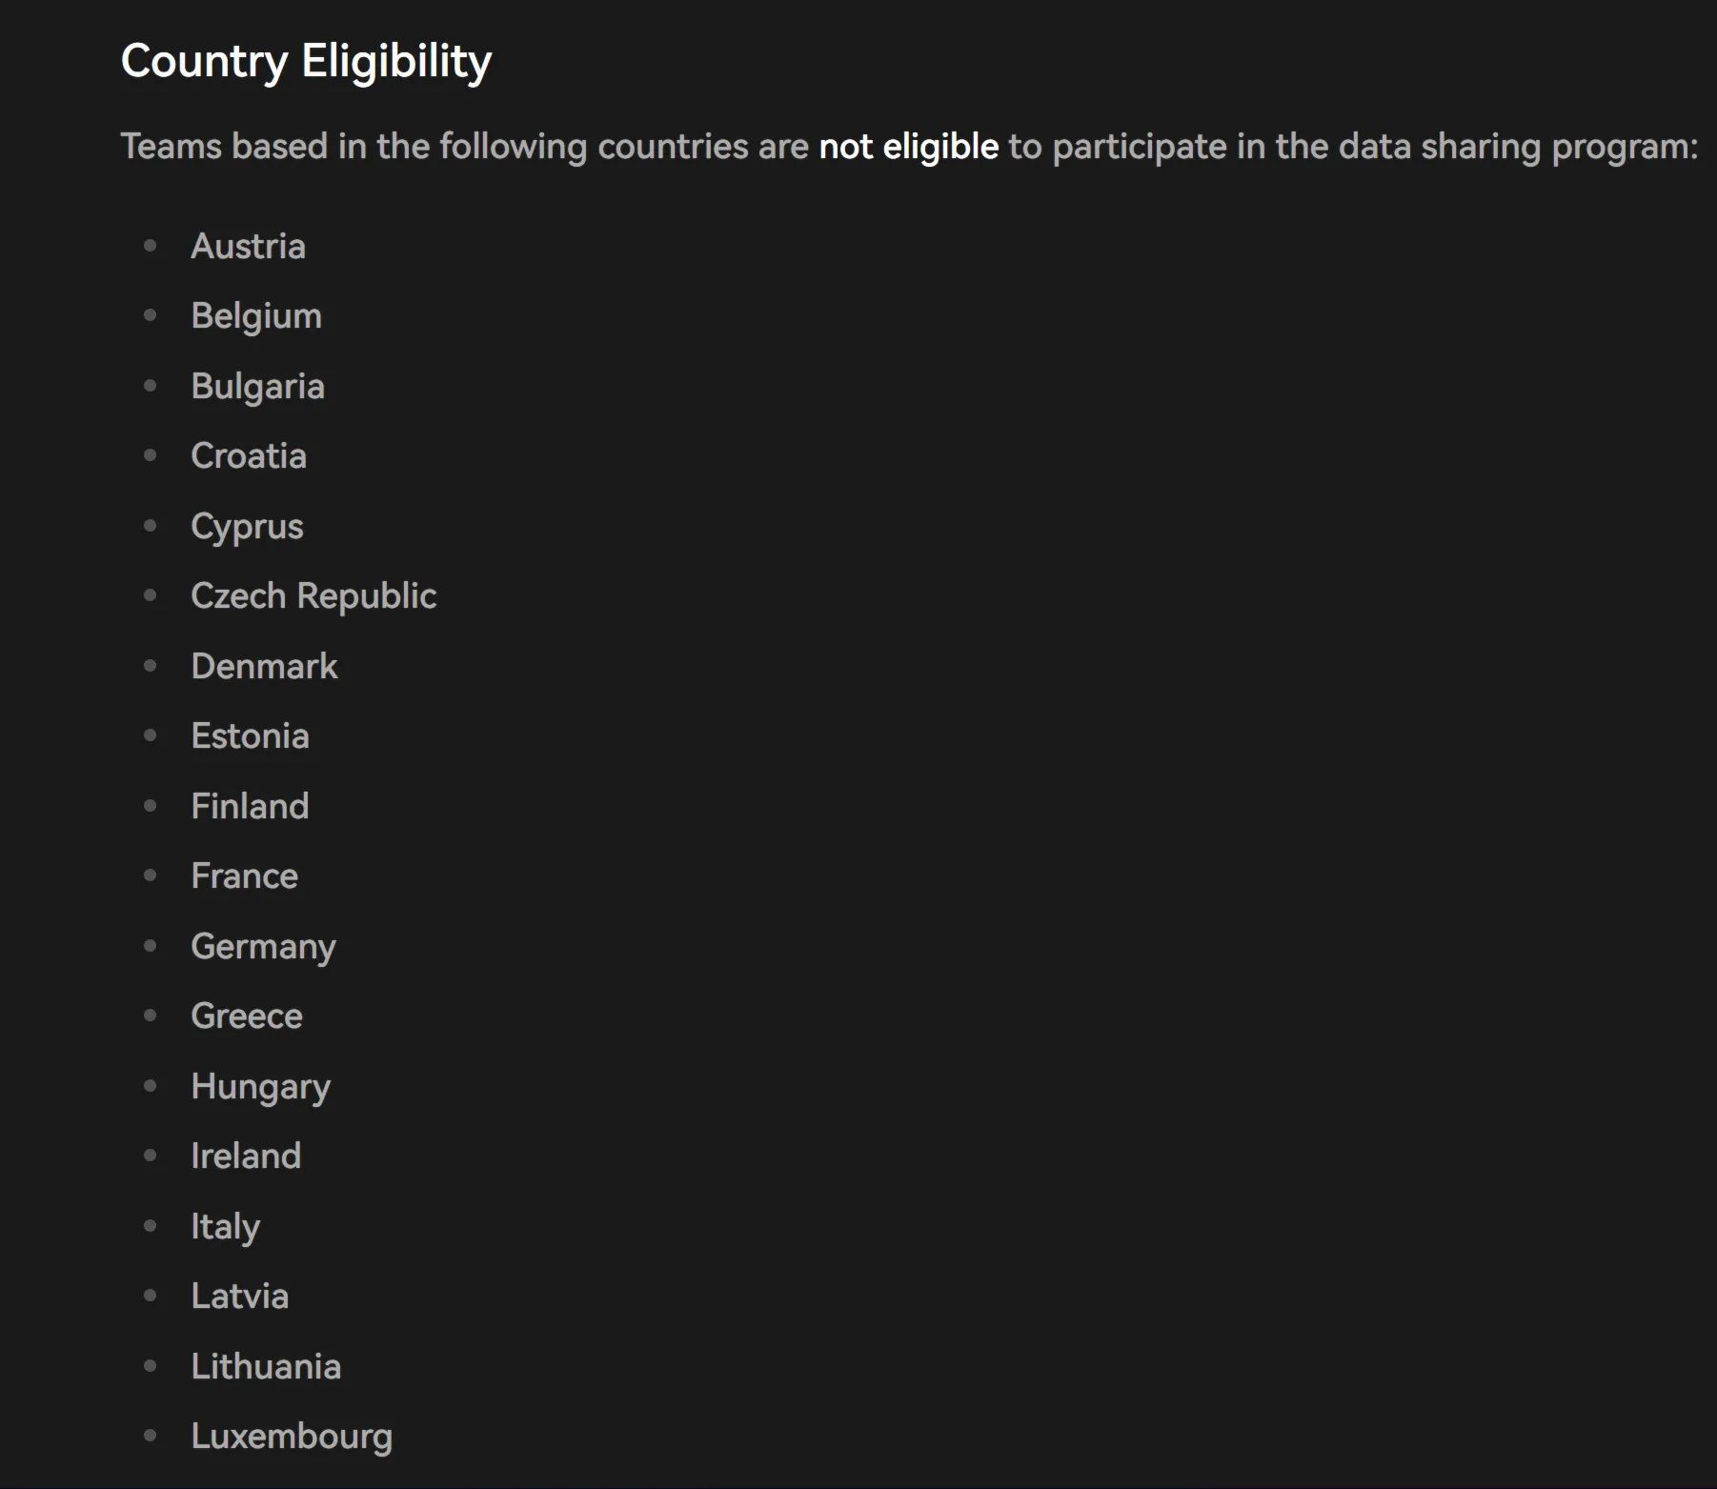Image resolution: width=1717 pixels, height=1489 pixels.
Task: Click the Country Eligibility heading
Action: tap(306, 62)
